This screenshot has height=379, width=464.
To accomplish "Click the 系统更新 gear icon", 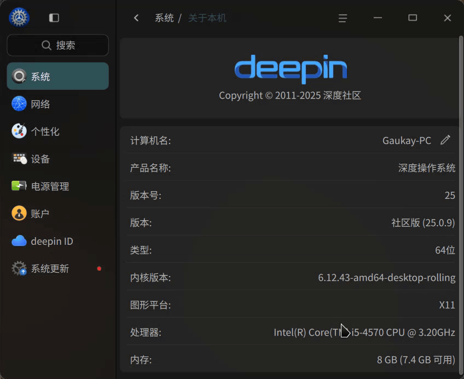I will pos(19,268).
